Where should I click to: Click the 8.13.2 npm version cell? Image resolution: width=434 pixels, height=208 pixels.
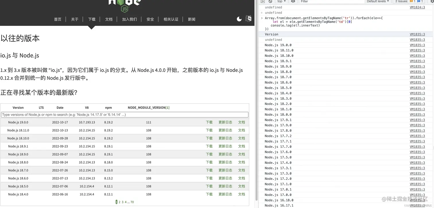click(108, 178)
